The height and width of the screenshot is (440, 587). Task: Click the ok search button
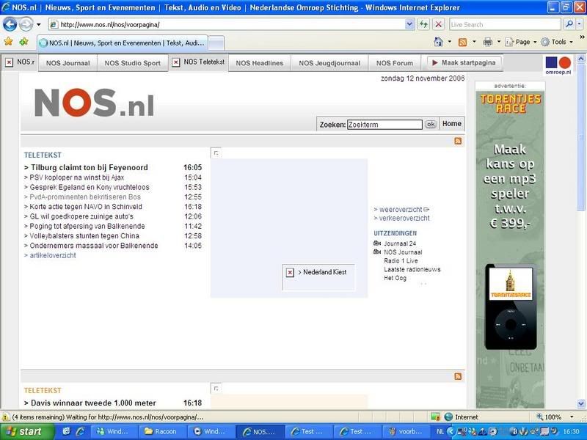click(431, 125)
